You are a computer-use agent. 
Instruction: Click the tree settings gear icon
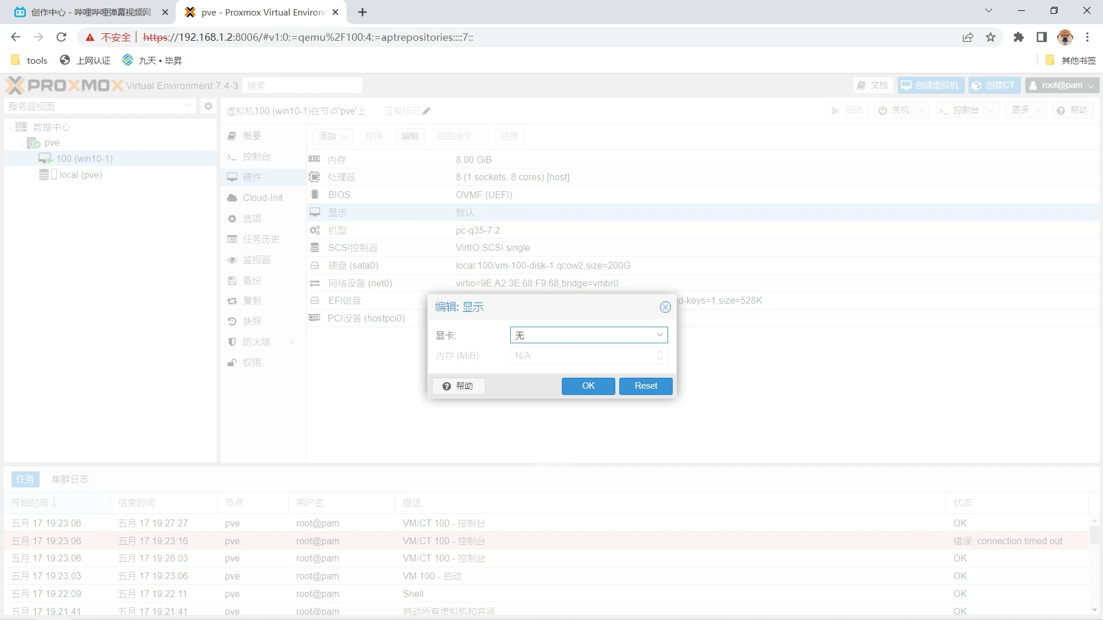point(208,106)
